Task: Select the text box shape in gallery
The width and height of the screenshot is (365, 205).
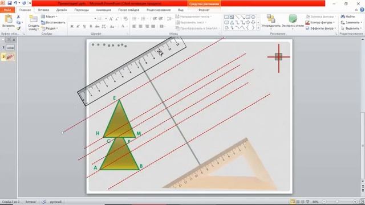Action: pos(226,17)
